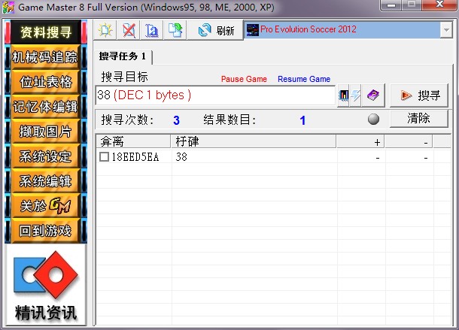Open the purple help book icon
Image resolution: width=459 pixels, height=330 pixels.
pyautogui.click(x=373, y=95)
